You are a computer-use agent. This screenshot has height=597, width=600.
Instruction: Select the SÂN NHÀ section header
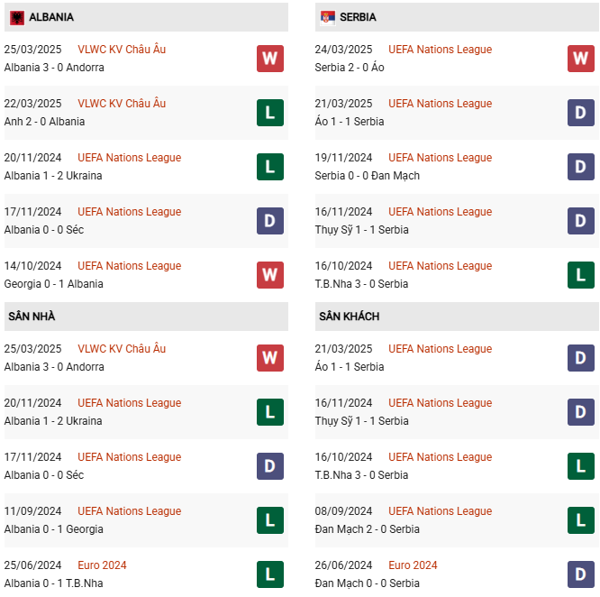[32, 317]
